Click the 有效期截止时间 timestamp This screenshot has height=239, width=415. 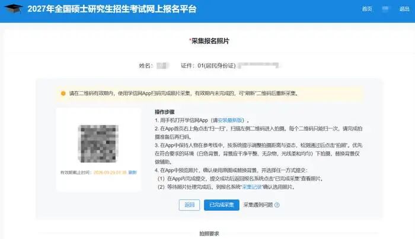point(110,173)
